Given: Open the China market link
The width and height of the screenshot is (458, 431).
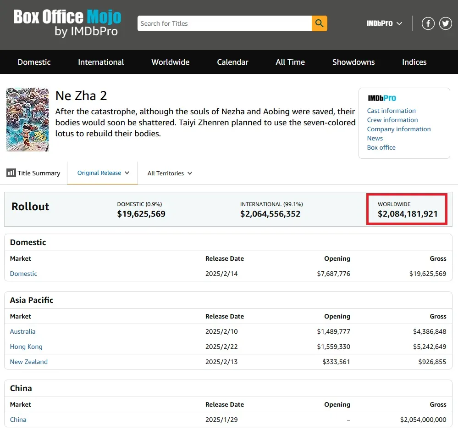Looking at the screenshot, I should 18,420.
